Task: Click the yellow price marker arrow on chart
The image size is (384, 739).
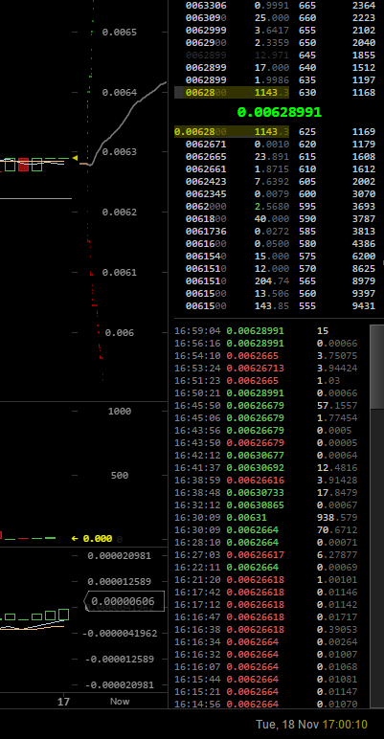Action: 75,158
